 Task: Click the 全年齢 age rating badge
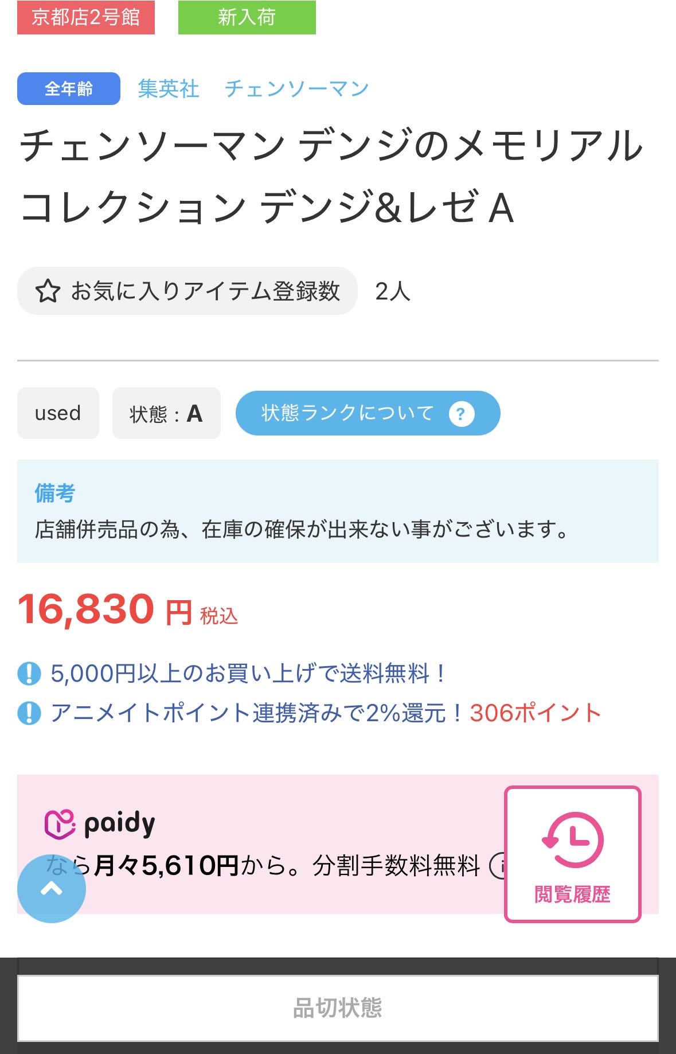point(69,89)
